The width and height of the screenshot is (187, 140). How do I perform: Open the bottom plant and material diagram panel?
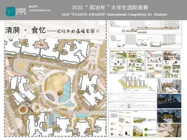click(132, 124)
